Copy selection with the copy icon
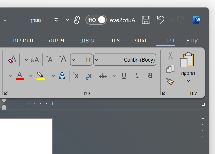The height and width of the screenshot is (154, 215). 170,69
